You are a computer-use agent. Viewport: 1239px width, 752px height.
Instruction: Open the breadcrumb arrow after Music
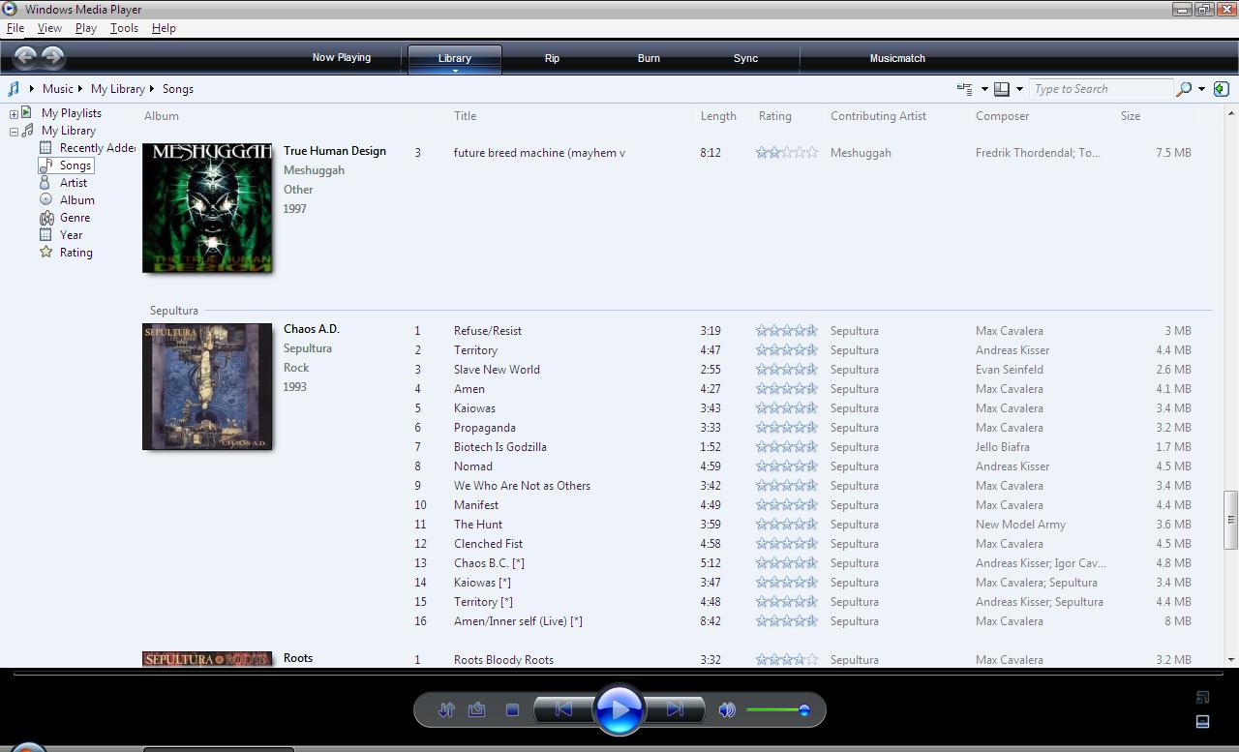click(x=80, y=89)
